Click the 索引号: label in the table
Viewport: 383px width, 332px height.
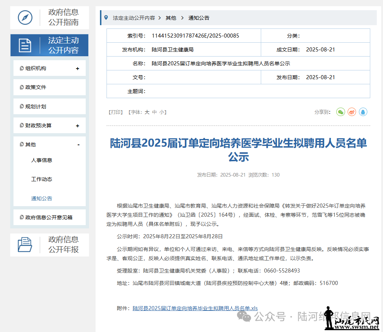click(x=136, y=36)
